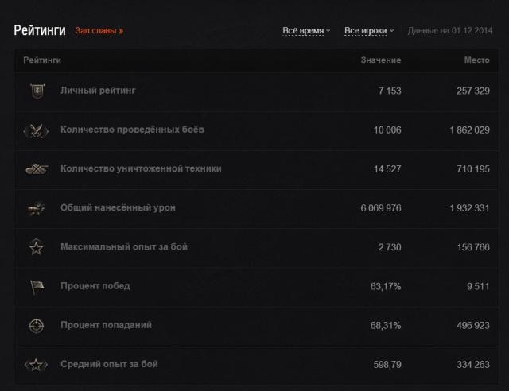Click the Средний опыт за бой star icon
This screenshot has width=509, height=391.
36,364
